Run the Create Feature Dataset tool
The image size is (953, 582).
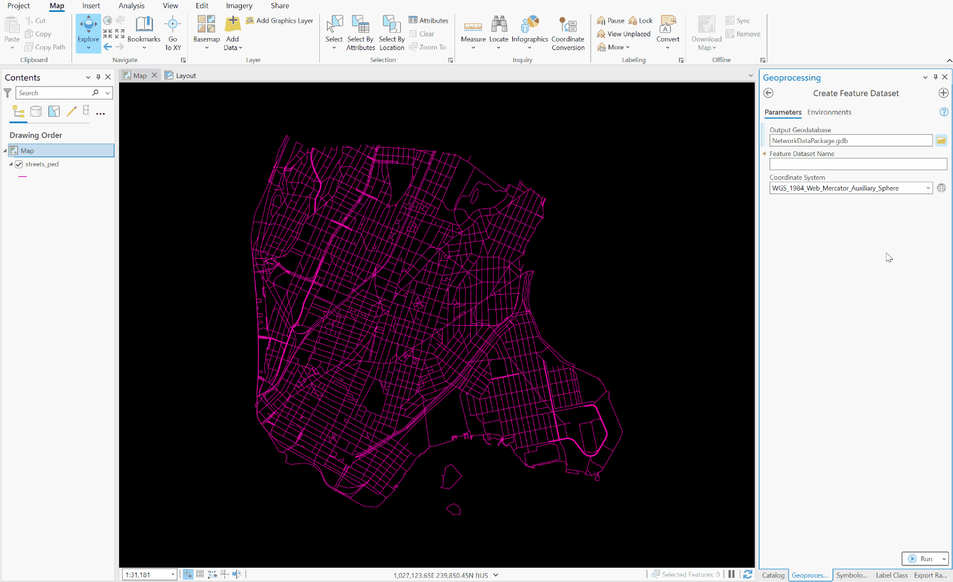coord(924,559)
